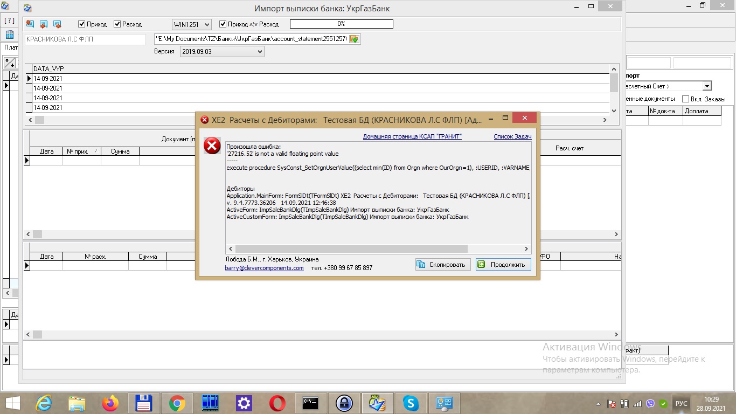Open the command prompt taskbar icon
The image size is (736, 414).
point(310,403)
